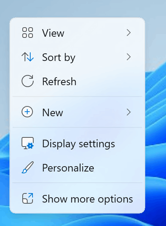Select the View text label
The width and height of the screenshot is (166, 226).
tap(53, 33)
